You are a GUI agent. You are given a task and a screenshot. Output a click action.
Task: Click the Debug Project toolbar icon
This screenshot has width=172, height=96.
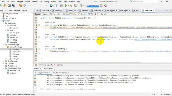(x=71, y=6)
